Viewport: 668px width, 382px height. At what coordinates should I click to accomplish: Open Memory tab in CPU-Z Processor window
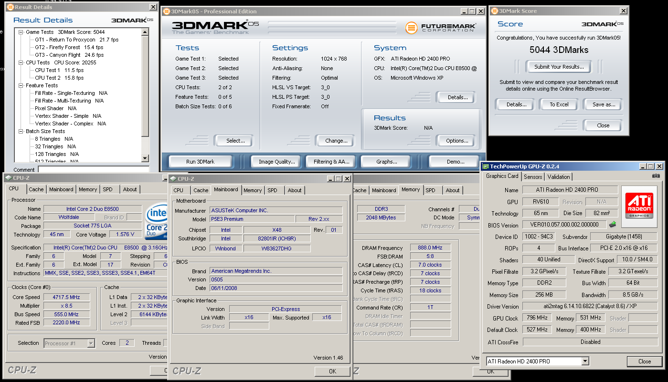[x=88, y=189]
